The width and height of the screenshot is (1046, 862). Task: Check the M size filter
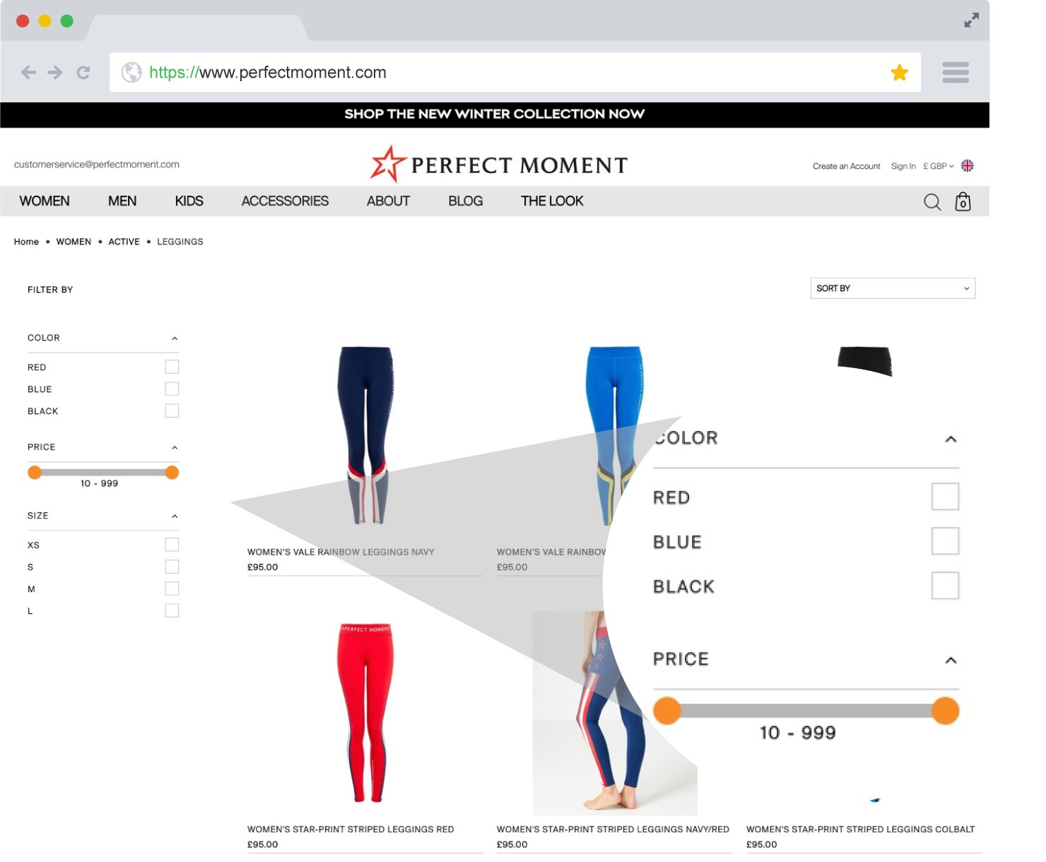pos(172,589)
